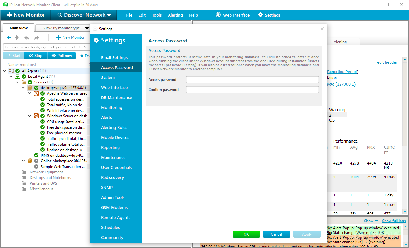Open the Edit menu
The width and height of the screenshot is (409, 248).
(x=142, y=15)
